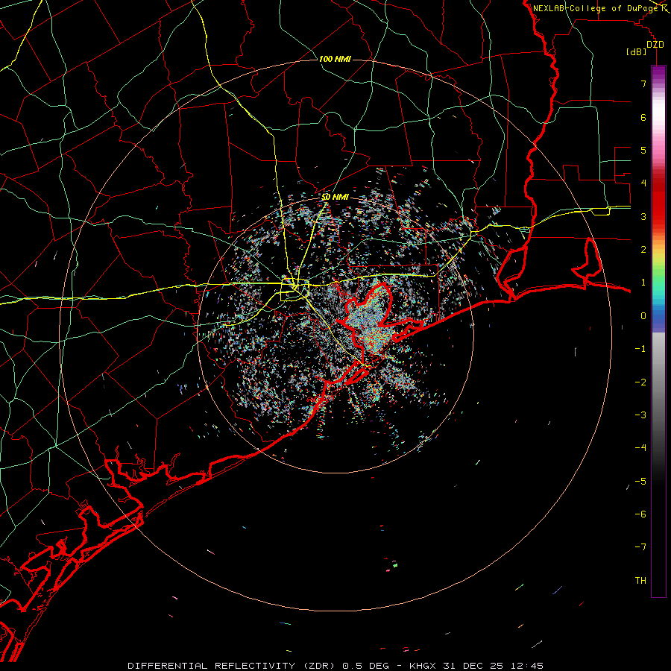This screenshot has height=671, width=671.
Task: Click the DZD label above the color scale
Action: tap(655, 45)
